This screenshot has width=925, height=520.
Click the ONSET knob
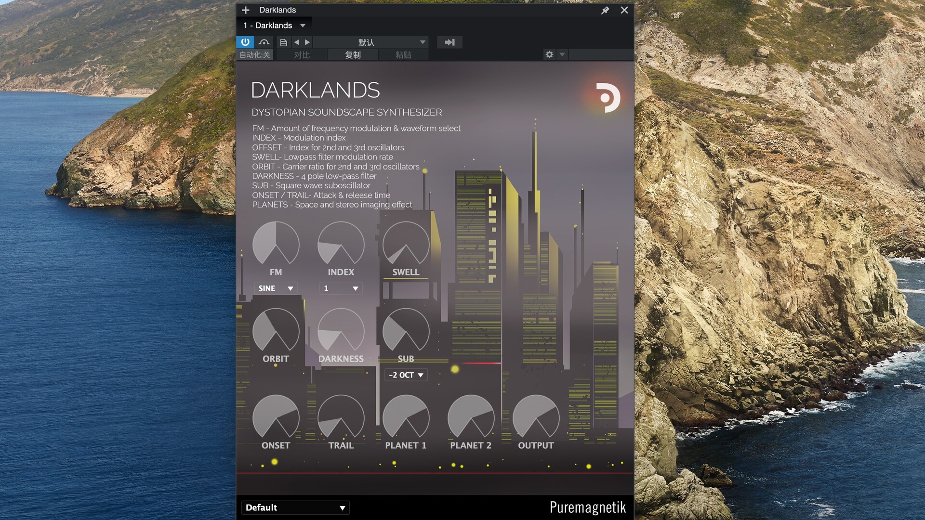click(276, 417)
